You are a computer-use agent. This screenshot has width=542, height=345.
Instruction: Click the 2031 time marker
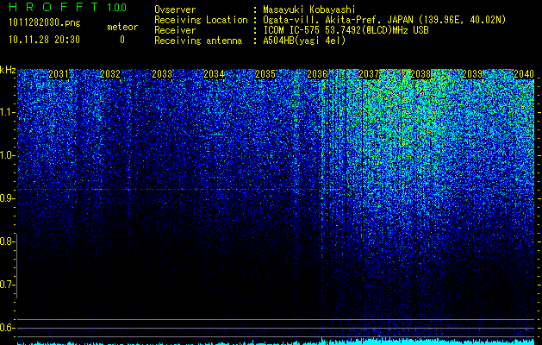pos(59,74)
